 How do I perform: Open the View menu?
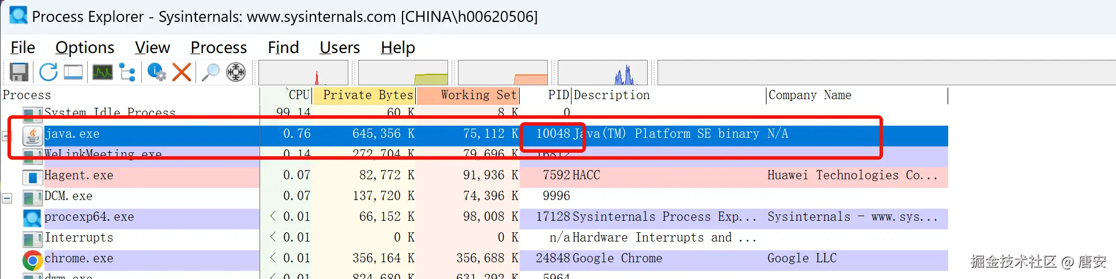(x=152, y=47)
